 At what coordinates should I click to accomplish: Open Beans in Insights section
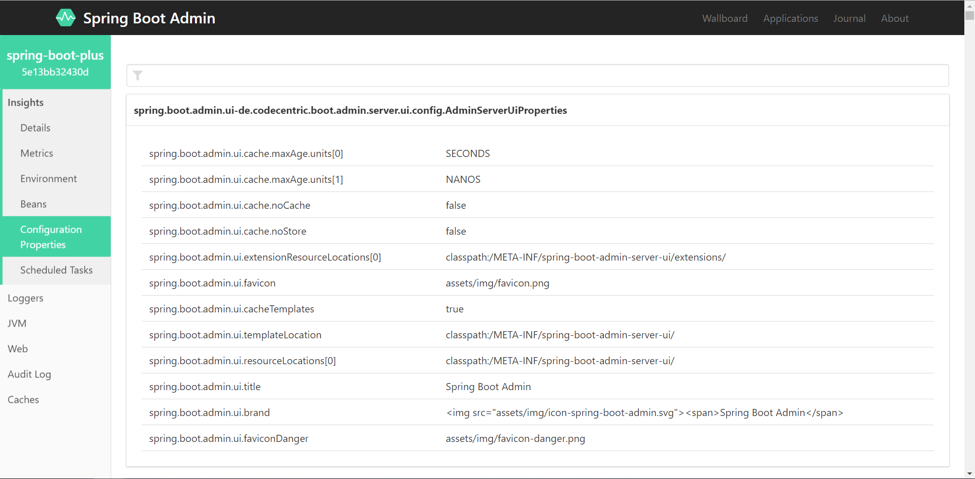(x=34, y=204)
